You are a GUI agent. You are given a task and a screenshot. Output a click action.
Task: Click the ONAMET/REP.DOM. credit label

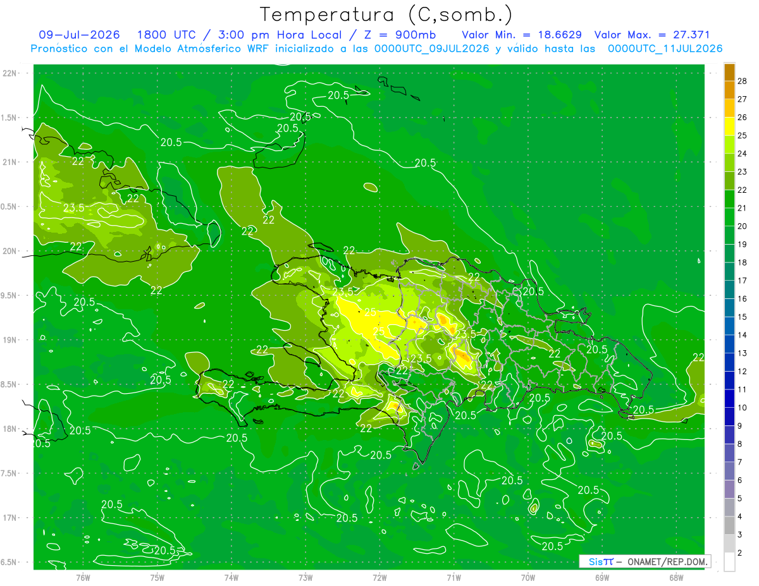(x=667, y=561)
